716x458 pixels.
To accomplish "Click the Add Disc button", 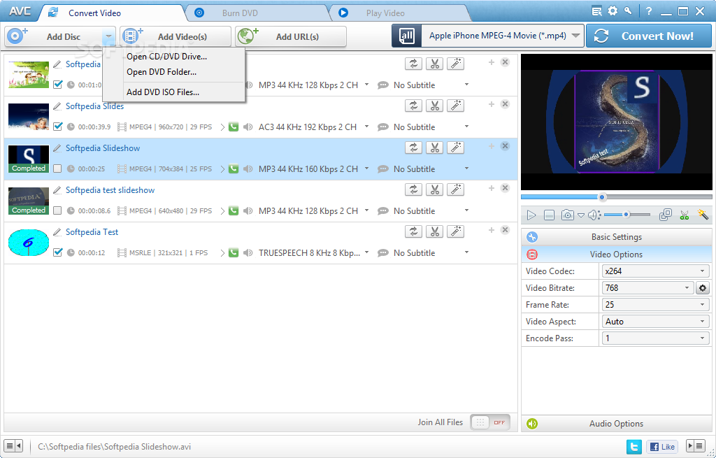I will pos(54,36).
